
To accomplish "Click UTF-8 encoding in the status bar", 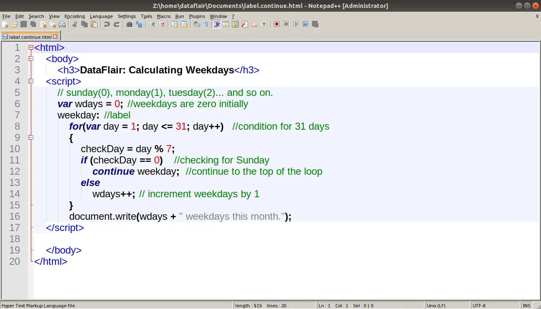I will [479, 306].
